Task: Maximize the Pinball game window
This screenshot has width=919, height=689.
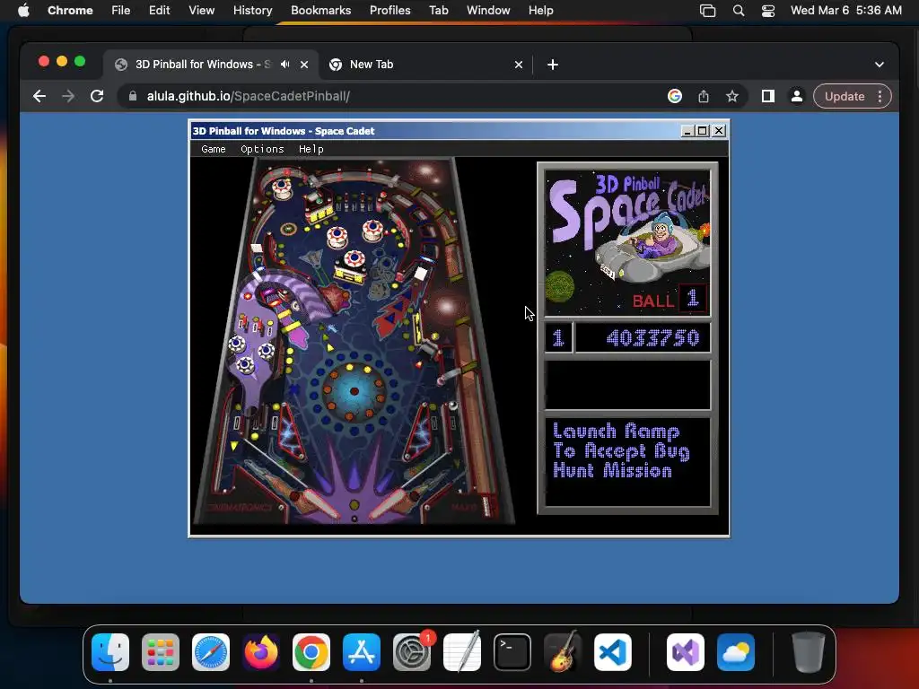Action: click(702, 131)
